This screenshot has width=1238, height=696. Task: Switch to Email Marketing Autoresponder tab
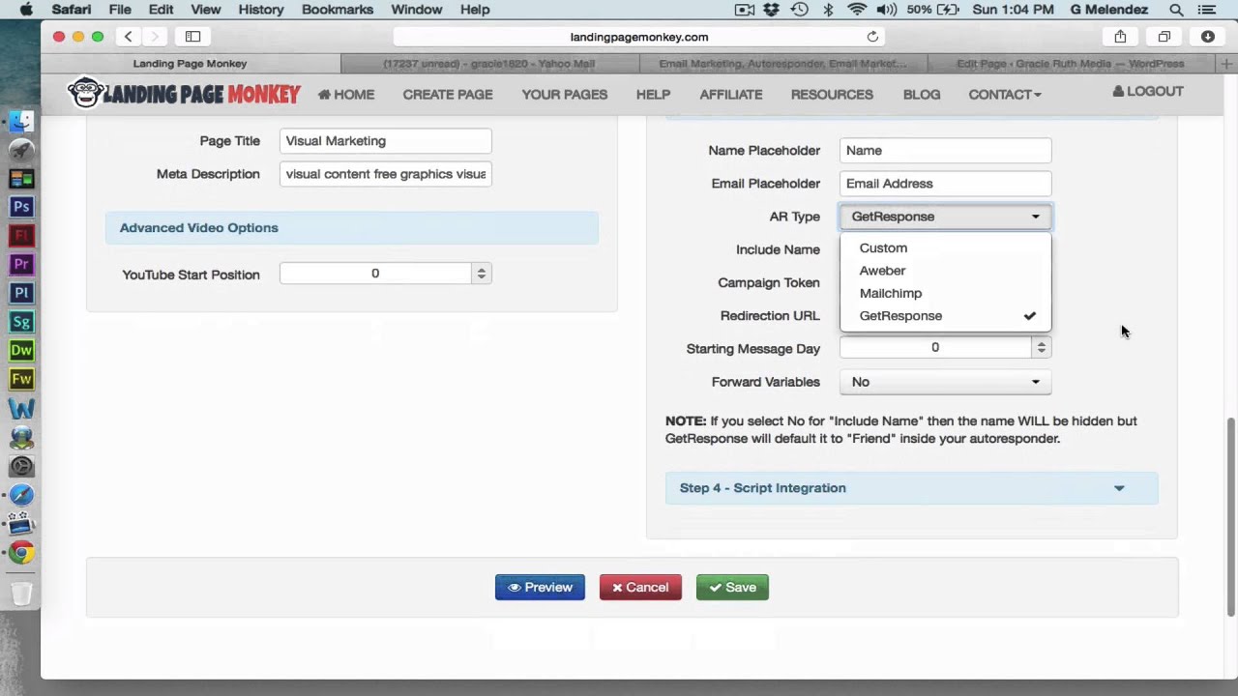(x=781, y=64)
